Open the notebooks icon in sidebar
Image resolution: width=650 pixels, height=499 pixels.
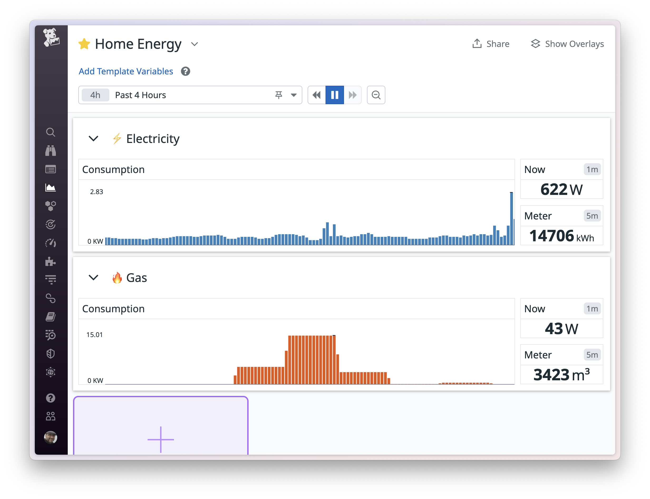[51, 317]
